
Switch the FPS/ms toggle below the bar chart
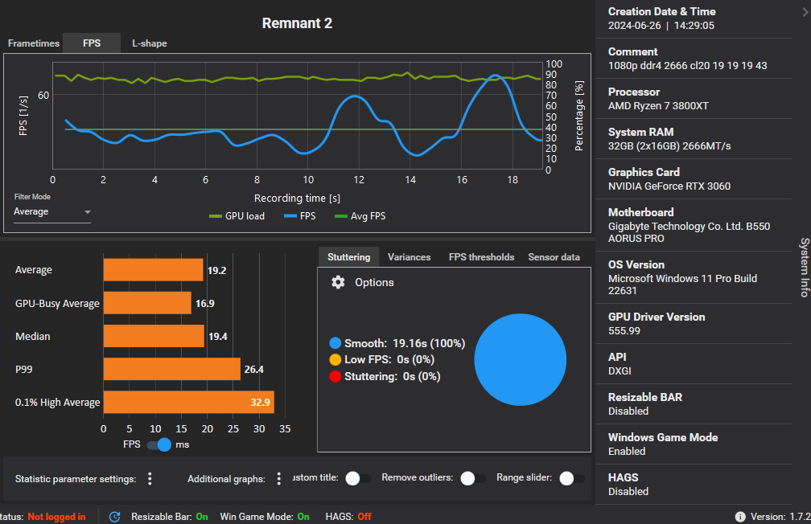[x=159, y=444]
